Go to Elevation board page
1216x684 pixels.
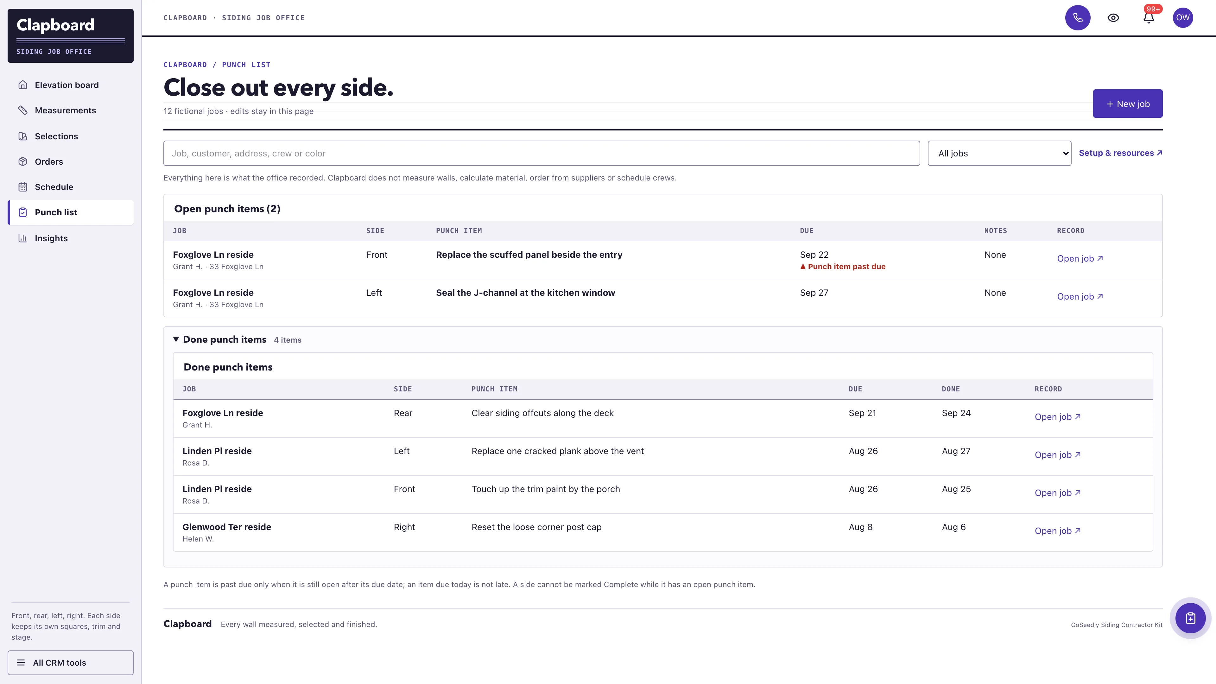click(x=71, y=85)
